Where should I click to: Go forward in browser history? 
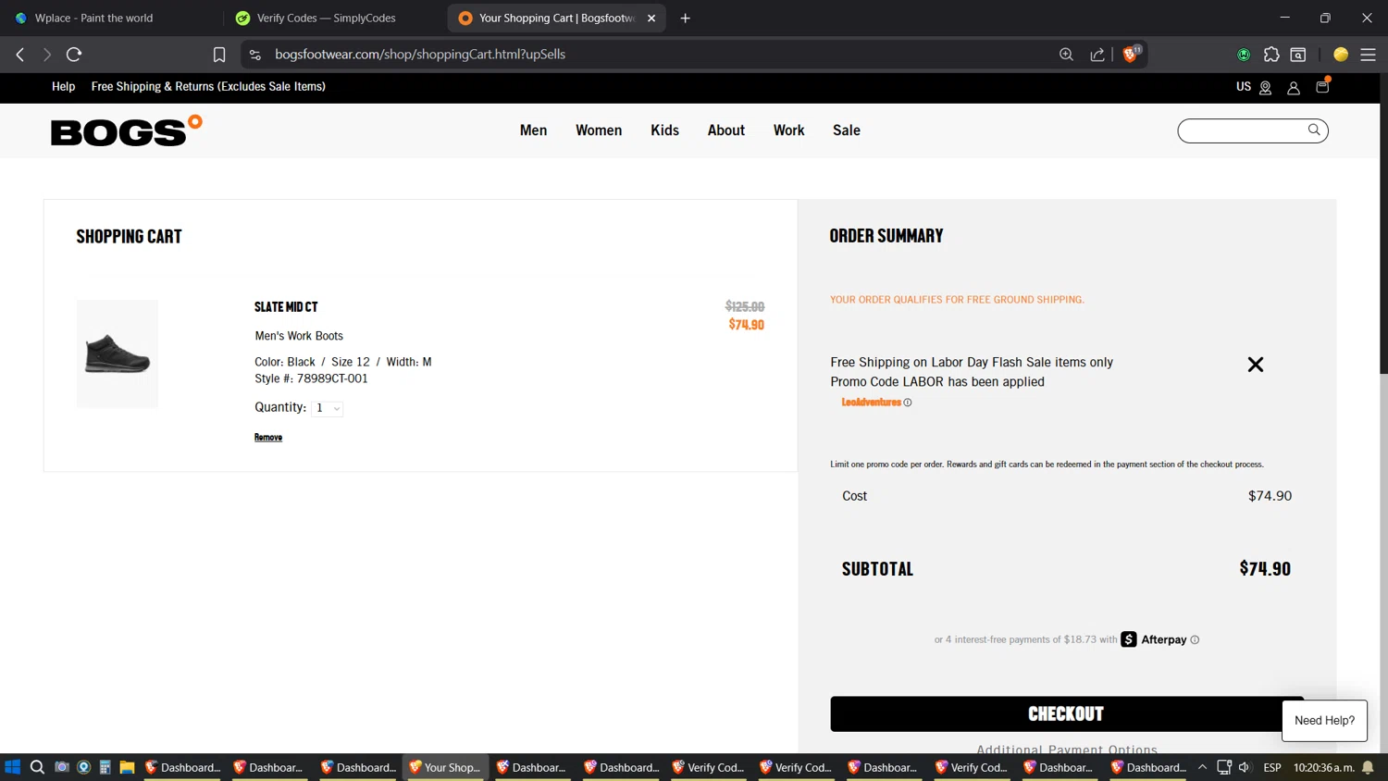(x=46, y=55)
